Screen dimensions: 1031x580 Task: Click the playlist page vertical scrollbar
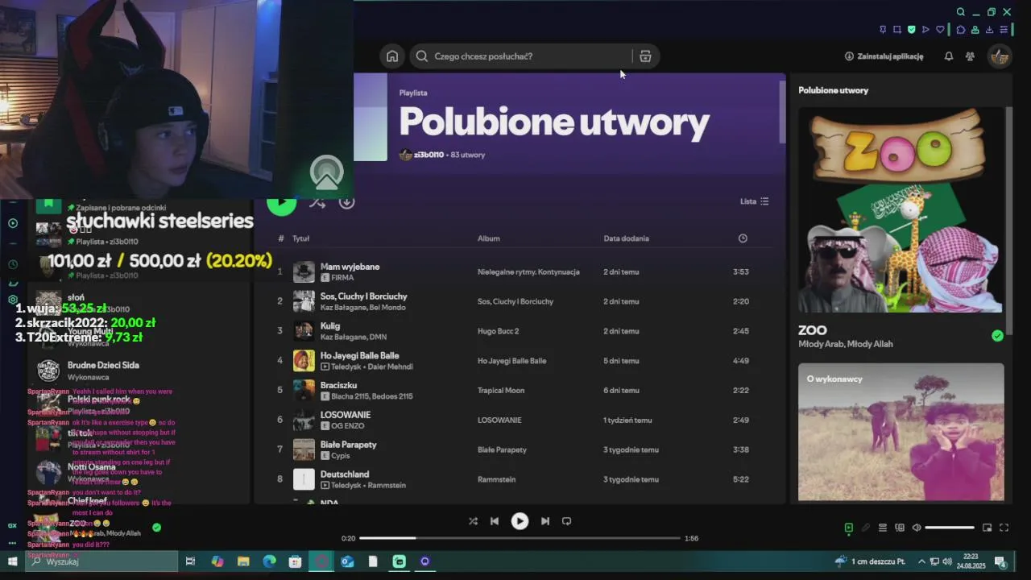pyautogui.click(x=782, y=112)
